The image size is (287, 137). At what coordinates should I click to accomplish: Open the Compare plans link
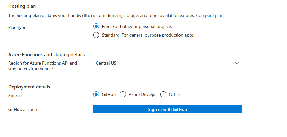(x=210, y=15)
